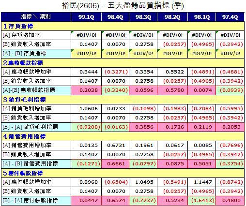Click the 0.6731 expense growth cell
The height and width of the screenshot is (206, 246).
pos(115,146)
